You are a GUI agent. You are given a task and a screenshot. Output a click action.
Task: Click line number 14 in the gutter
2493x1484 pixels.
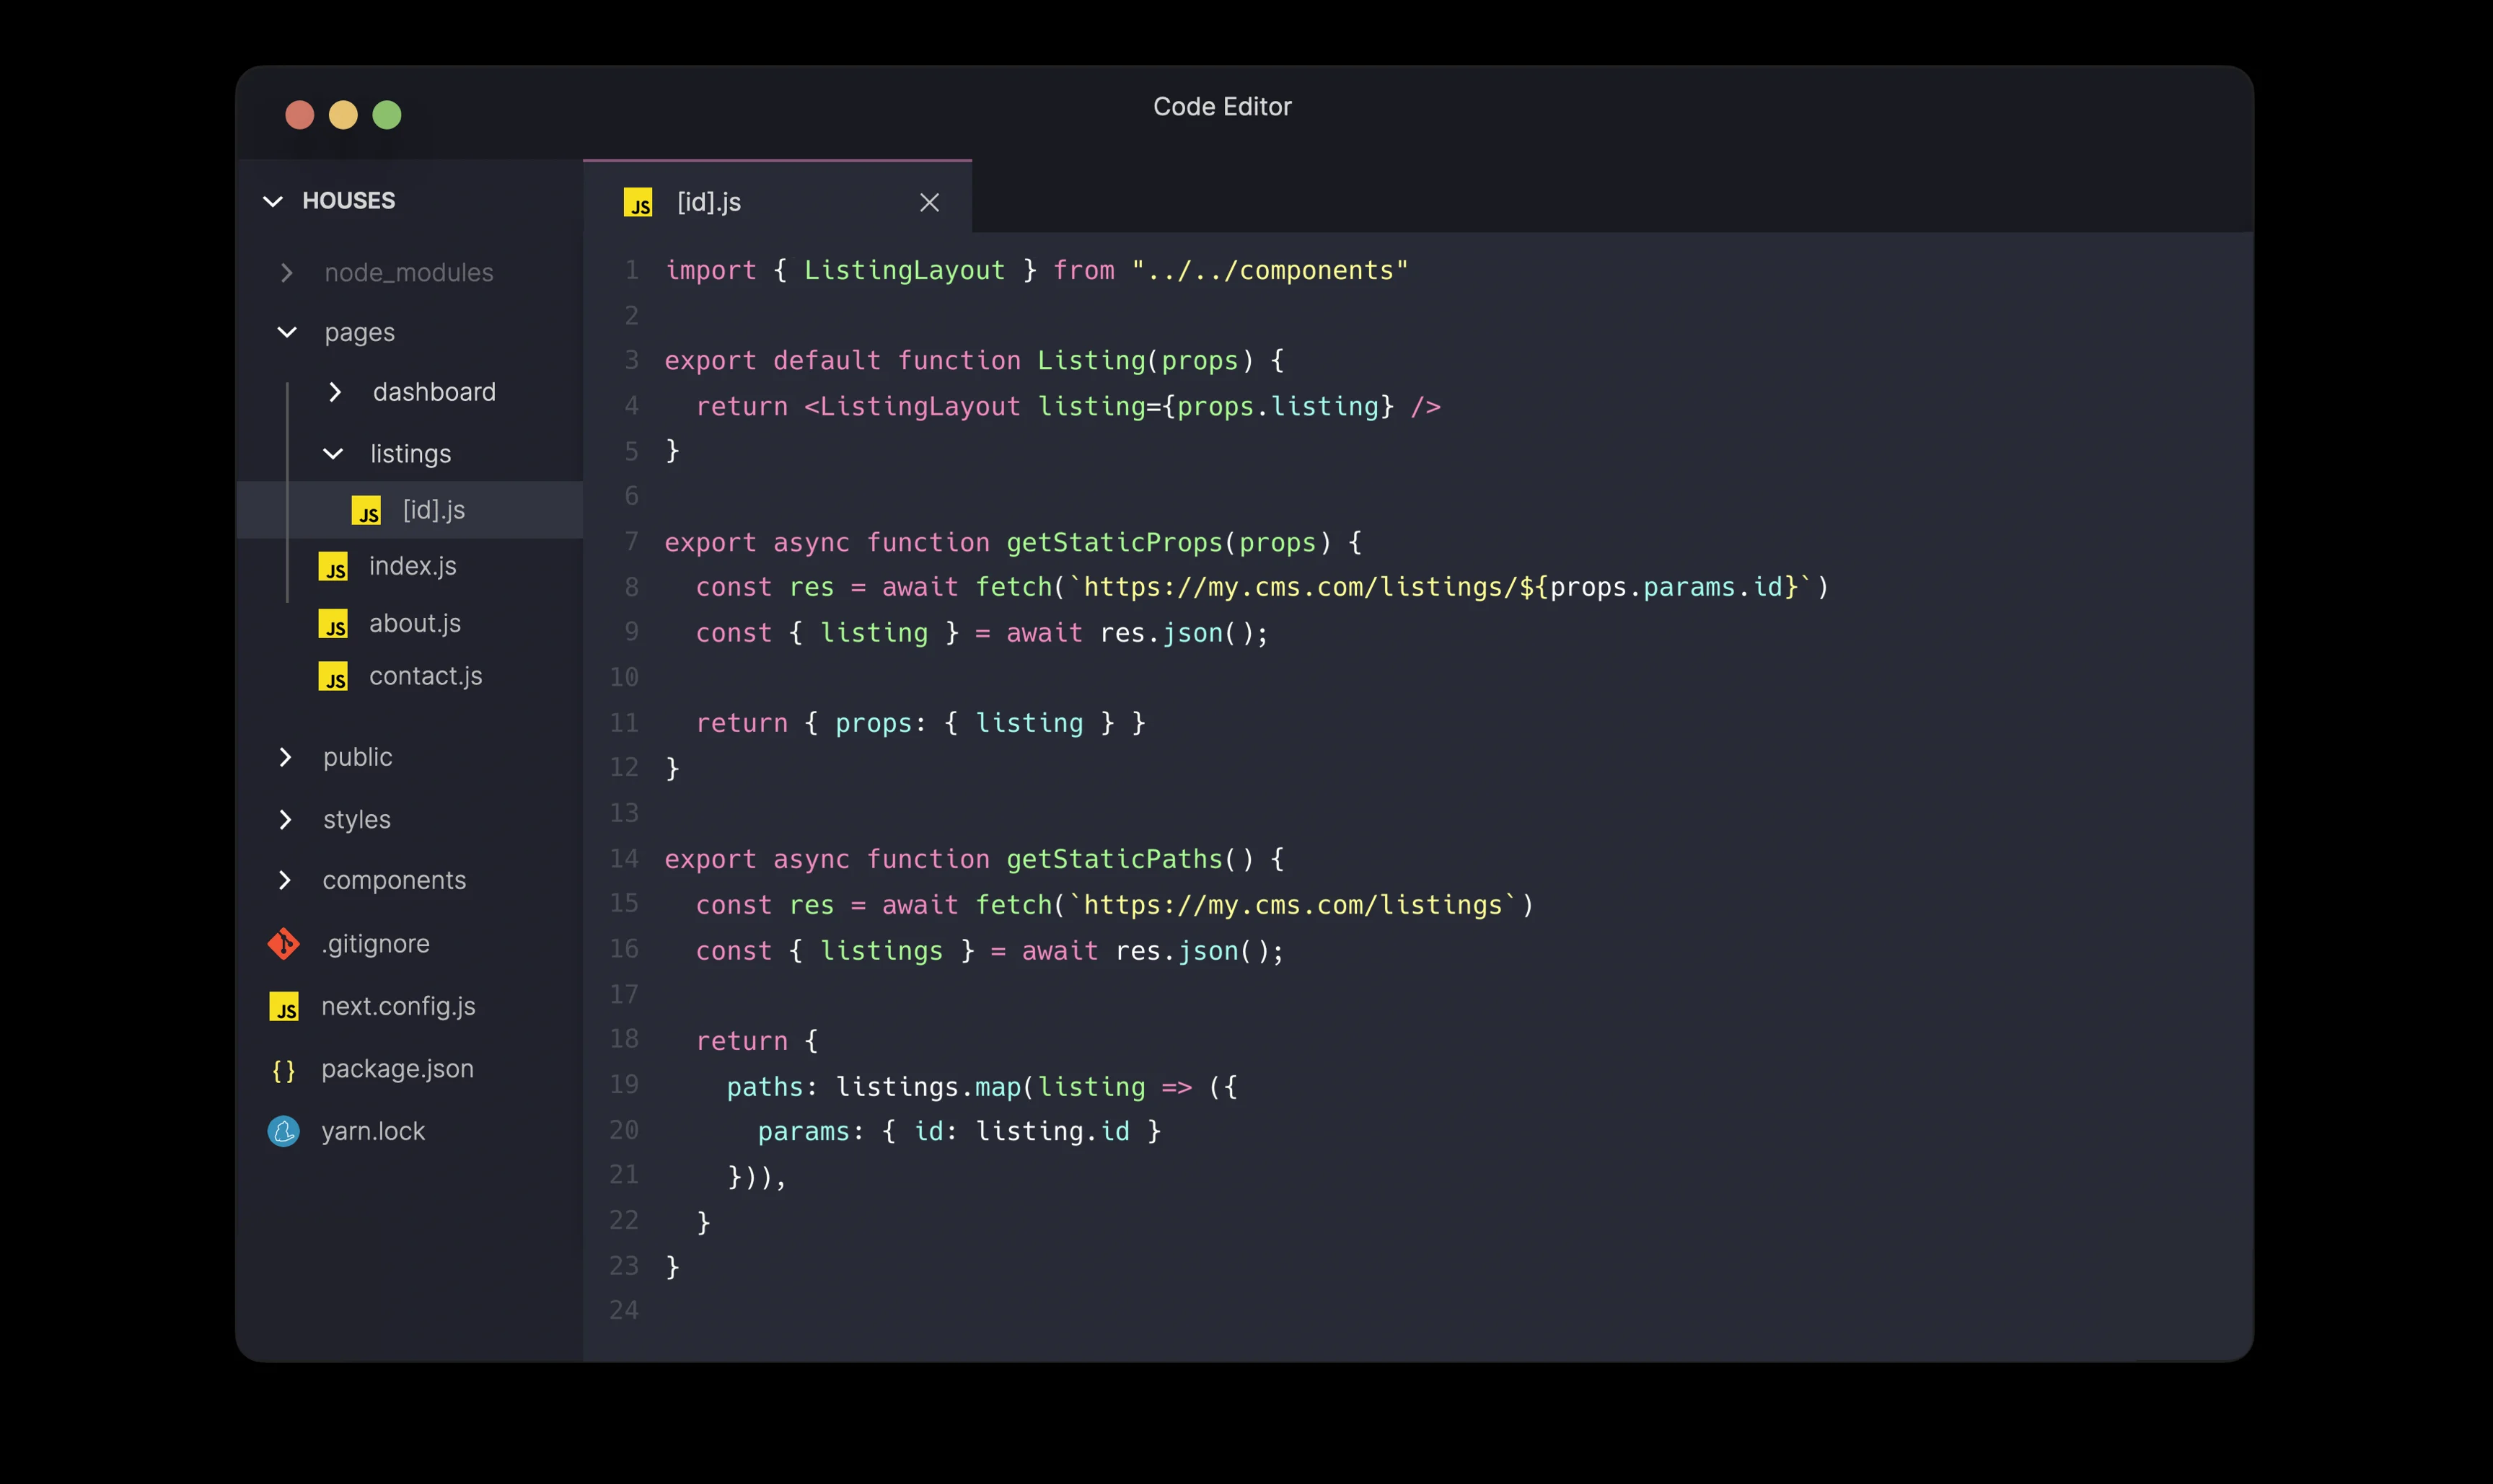(x=623, y=859)
